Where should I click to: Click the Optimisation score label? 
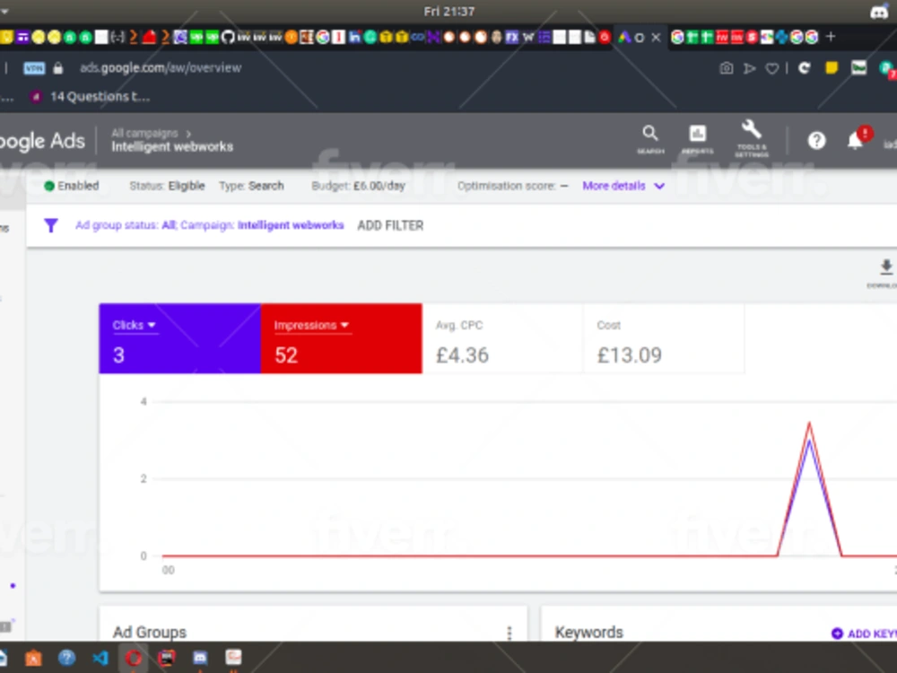pos(512,186)
